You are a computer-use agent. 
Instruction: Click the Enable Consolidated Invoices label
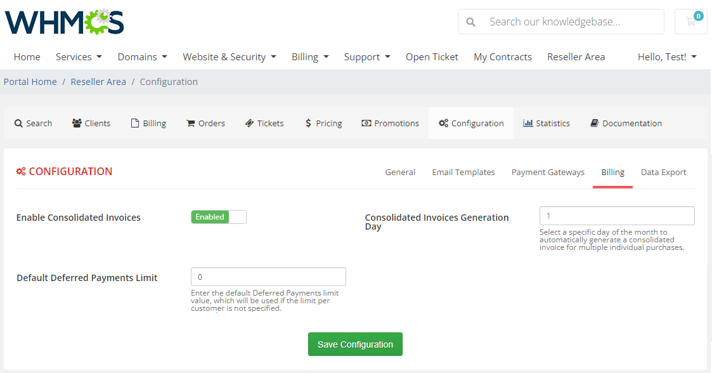pos(79,218)
